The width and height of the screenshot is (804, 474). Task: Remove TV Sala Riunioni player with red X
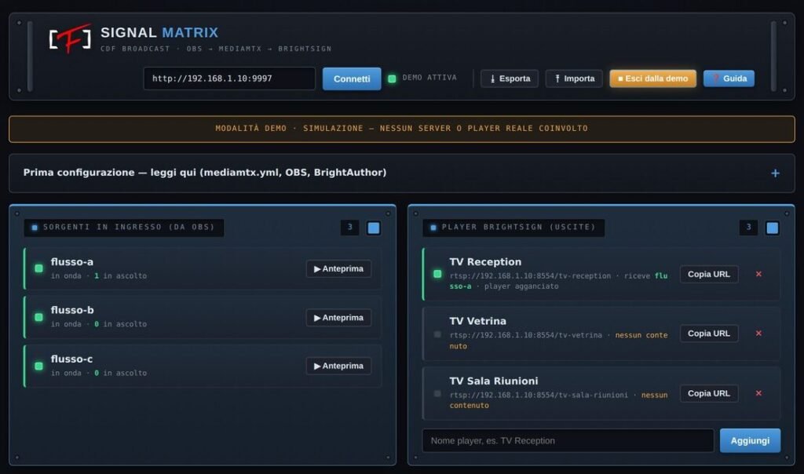pos(758,393)
